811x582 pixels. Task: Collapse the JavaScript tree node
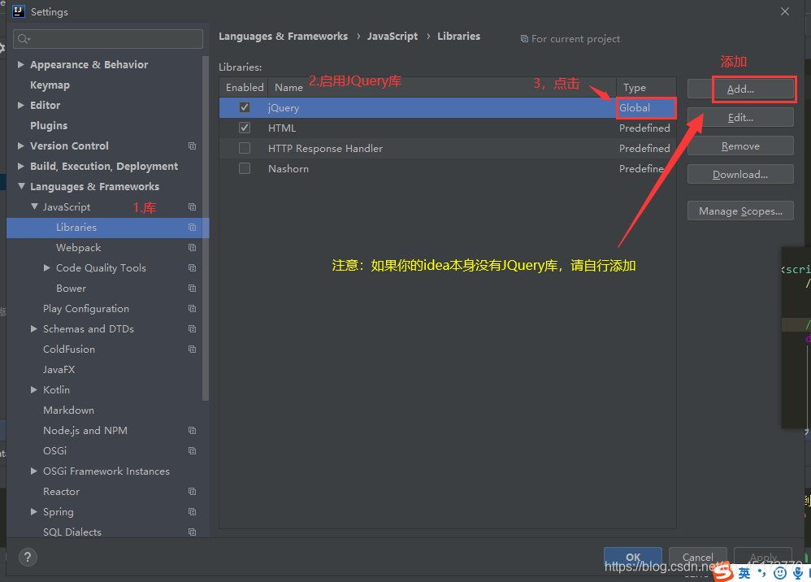34,206
